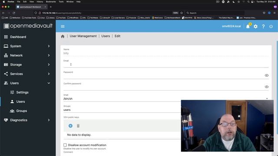
Task: Open the notifications bell
Action: (248, 26)
